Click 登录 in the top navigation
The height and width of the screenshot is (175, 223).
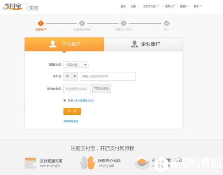click(x=123, y=6)
